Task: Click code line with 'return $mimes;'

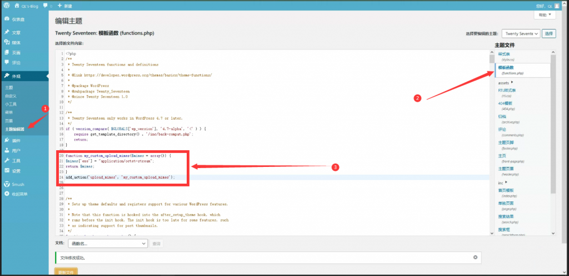Action: [x=80, y=166]
